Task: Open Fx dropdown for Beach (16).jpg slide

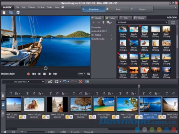Action: 43,94
